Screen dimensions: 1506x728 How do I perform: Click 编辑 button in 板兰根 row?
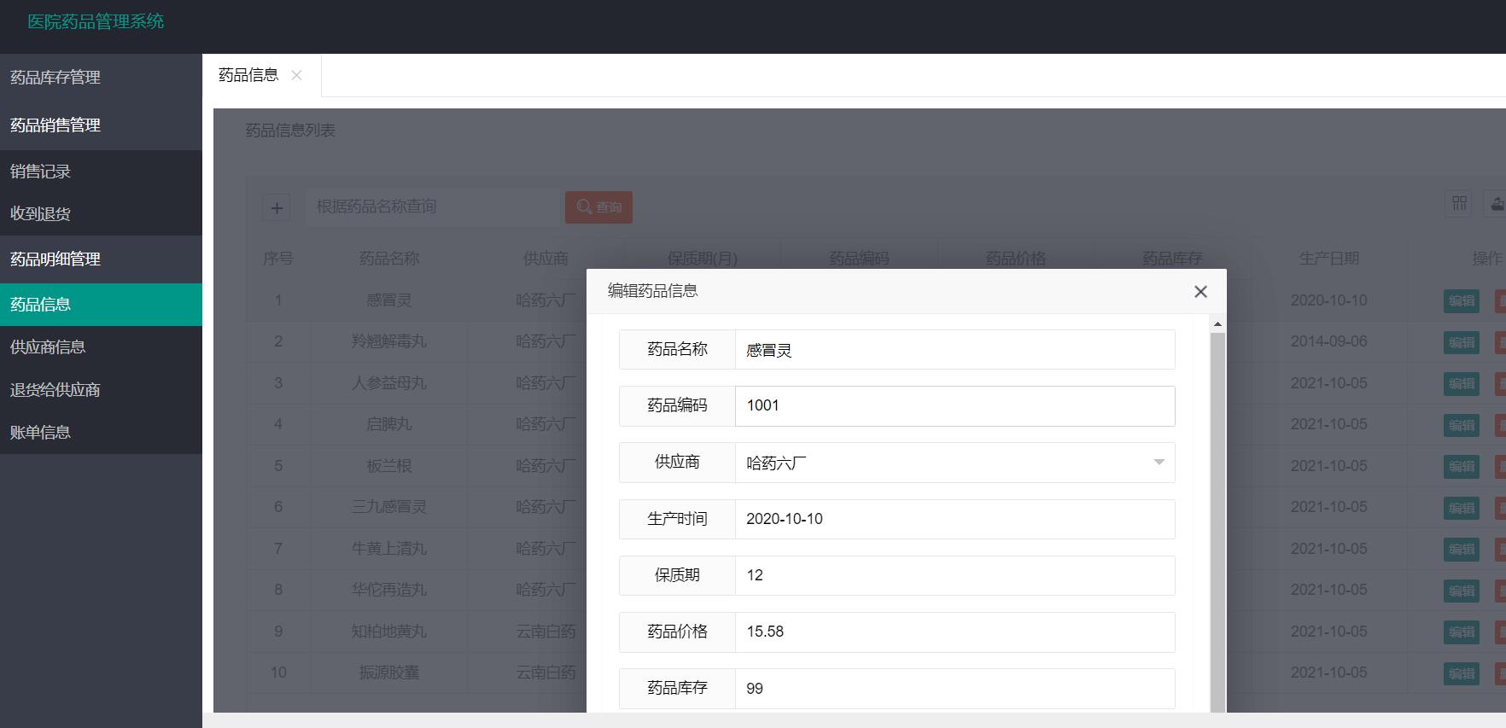pyautogui.click(x=1462, y=467)
